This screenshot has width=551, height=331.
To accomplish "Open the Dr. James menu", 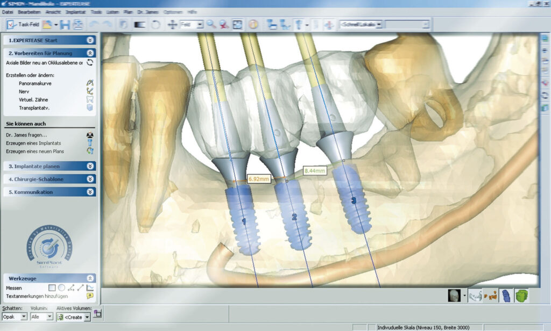I will pos(147,12).
